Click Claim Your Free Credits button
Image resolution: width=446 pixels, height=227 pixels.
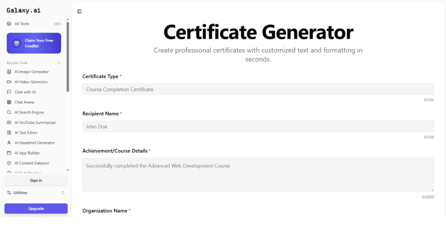[x=34, y=43]
